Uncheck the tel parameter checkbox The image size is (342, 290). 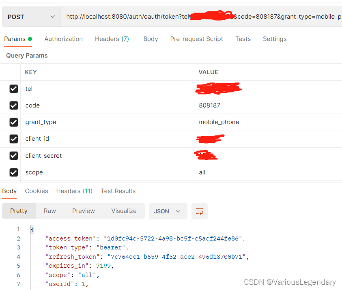[x=14, y=89]
